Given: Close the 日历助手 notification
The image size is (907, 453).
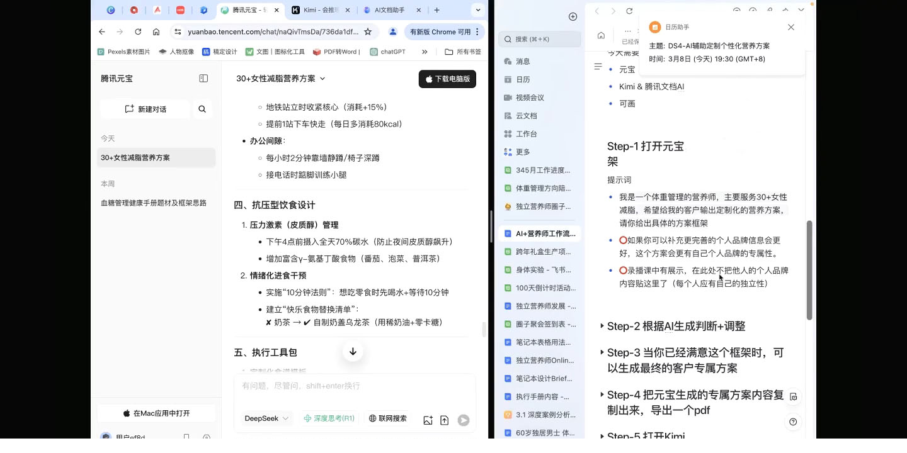Looking at the screenshot, I should coord(791,27).
